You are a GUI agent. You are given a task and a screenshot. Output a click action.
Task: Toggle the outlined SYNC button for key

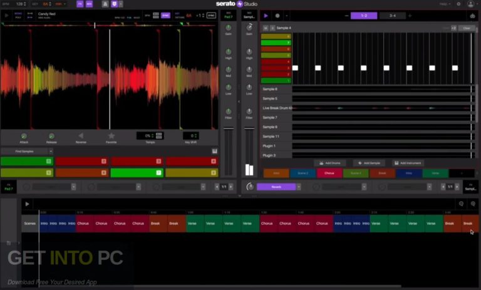click(x=211, y=15)
